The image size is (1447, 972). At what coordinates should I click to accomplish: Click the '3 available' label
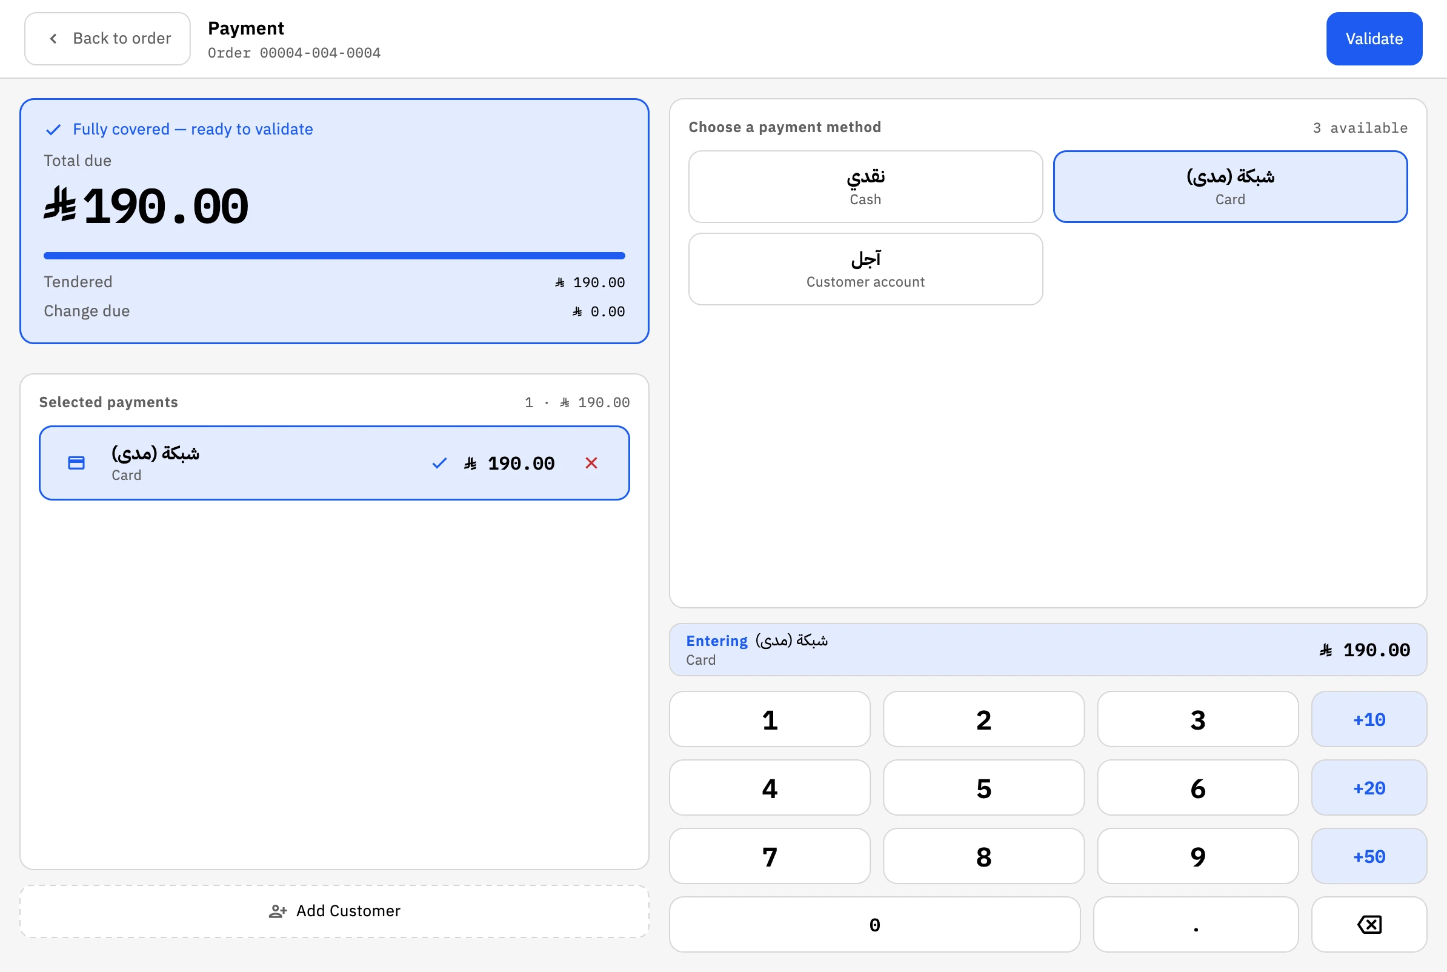point(1360,128)
